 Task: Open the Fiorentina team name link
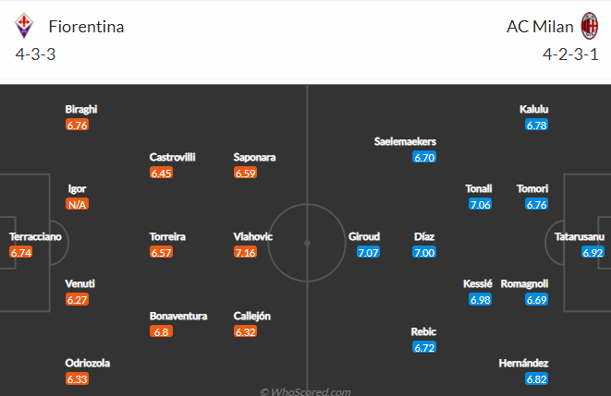tap(86, 27)
